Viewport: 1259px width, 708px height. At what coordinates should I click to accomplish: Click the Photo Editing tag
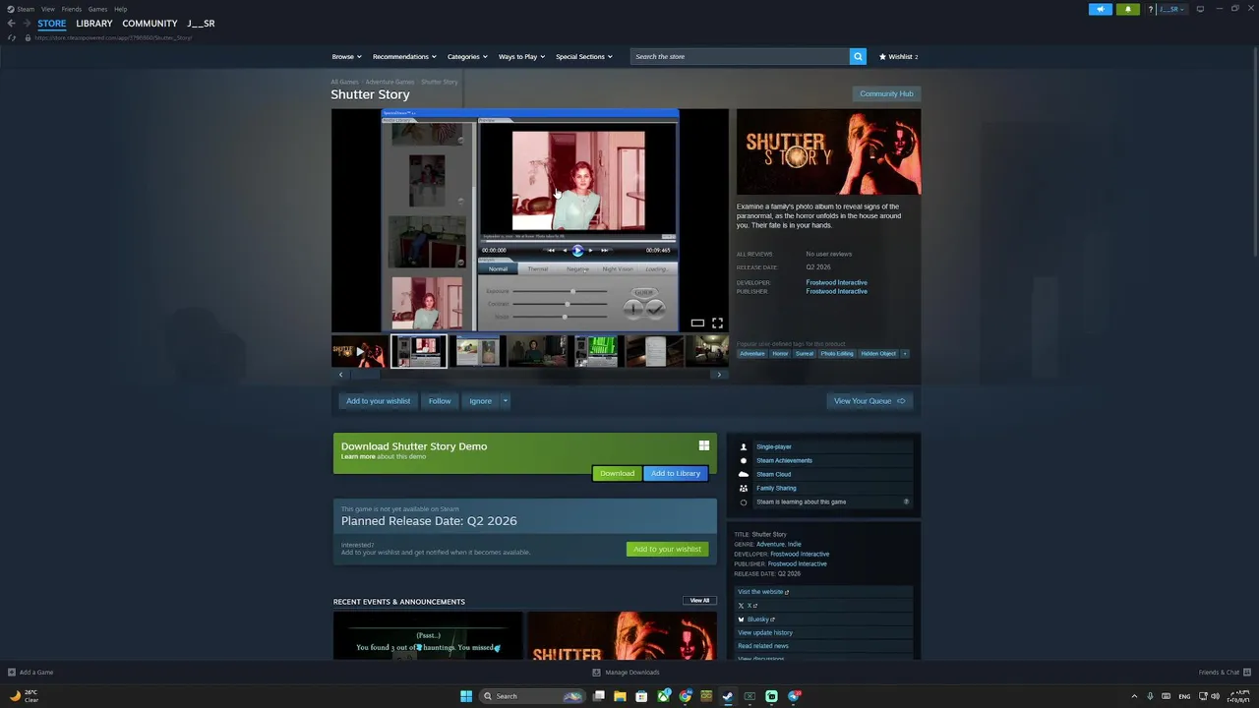pos(837,353)
